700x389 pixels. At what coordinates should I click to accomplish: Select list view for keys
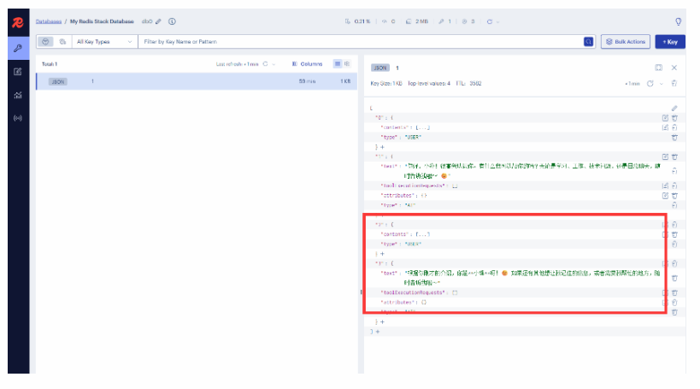(338, 64)
